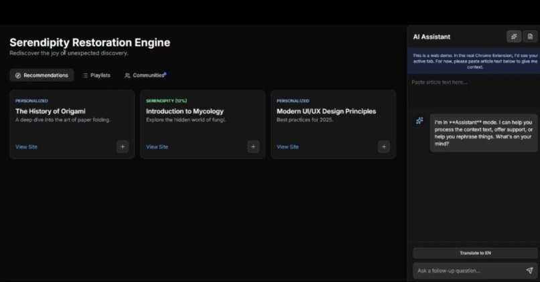Click 'Explore the hidden world of fungi' text
The image size is (540, 282).
186,120
